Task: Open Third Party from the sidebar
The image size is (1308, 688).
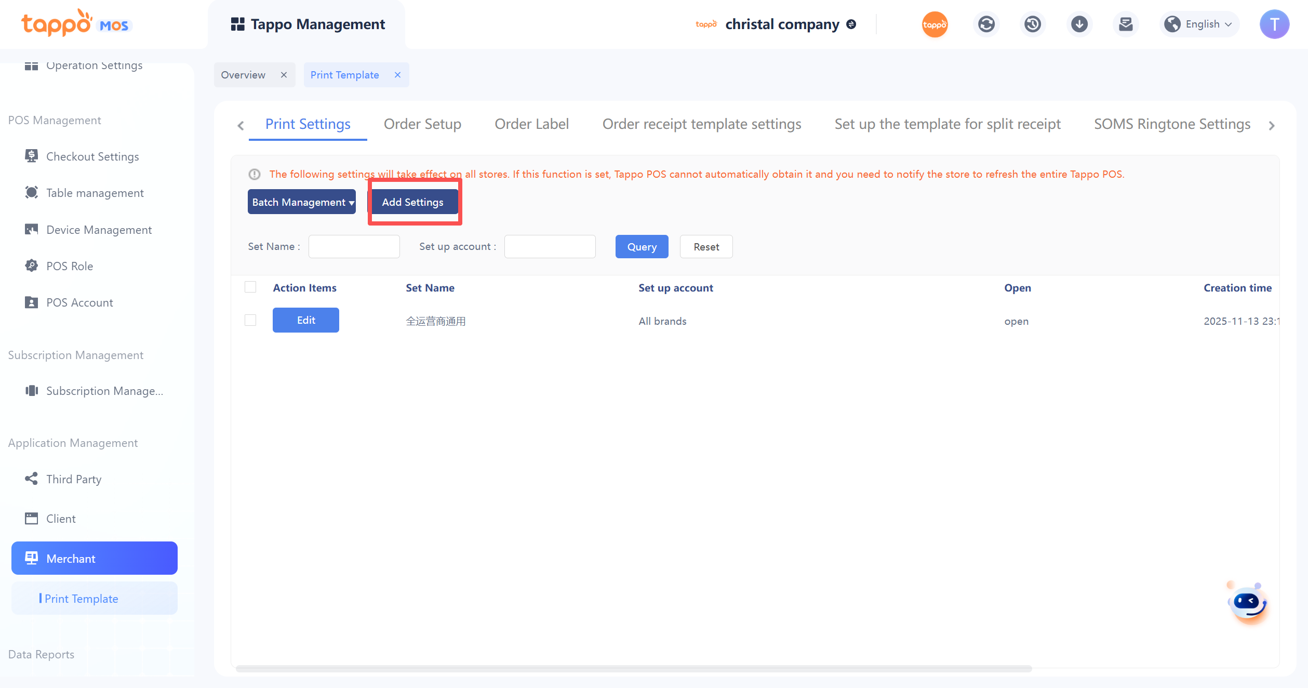Action: click(74, 479)
